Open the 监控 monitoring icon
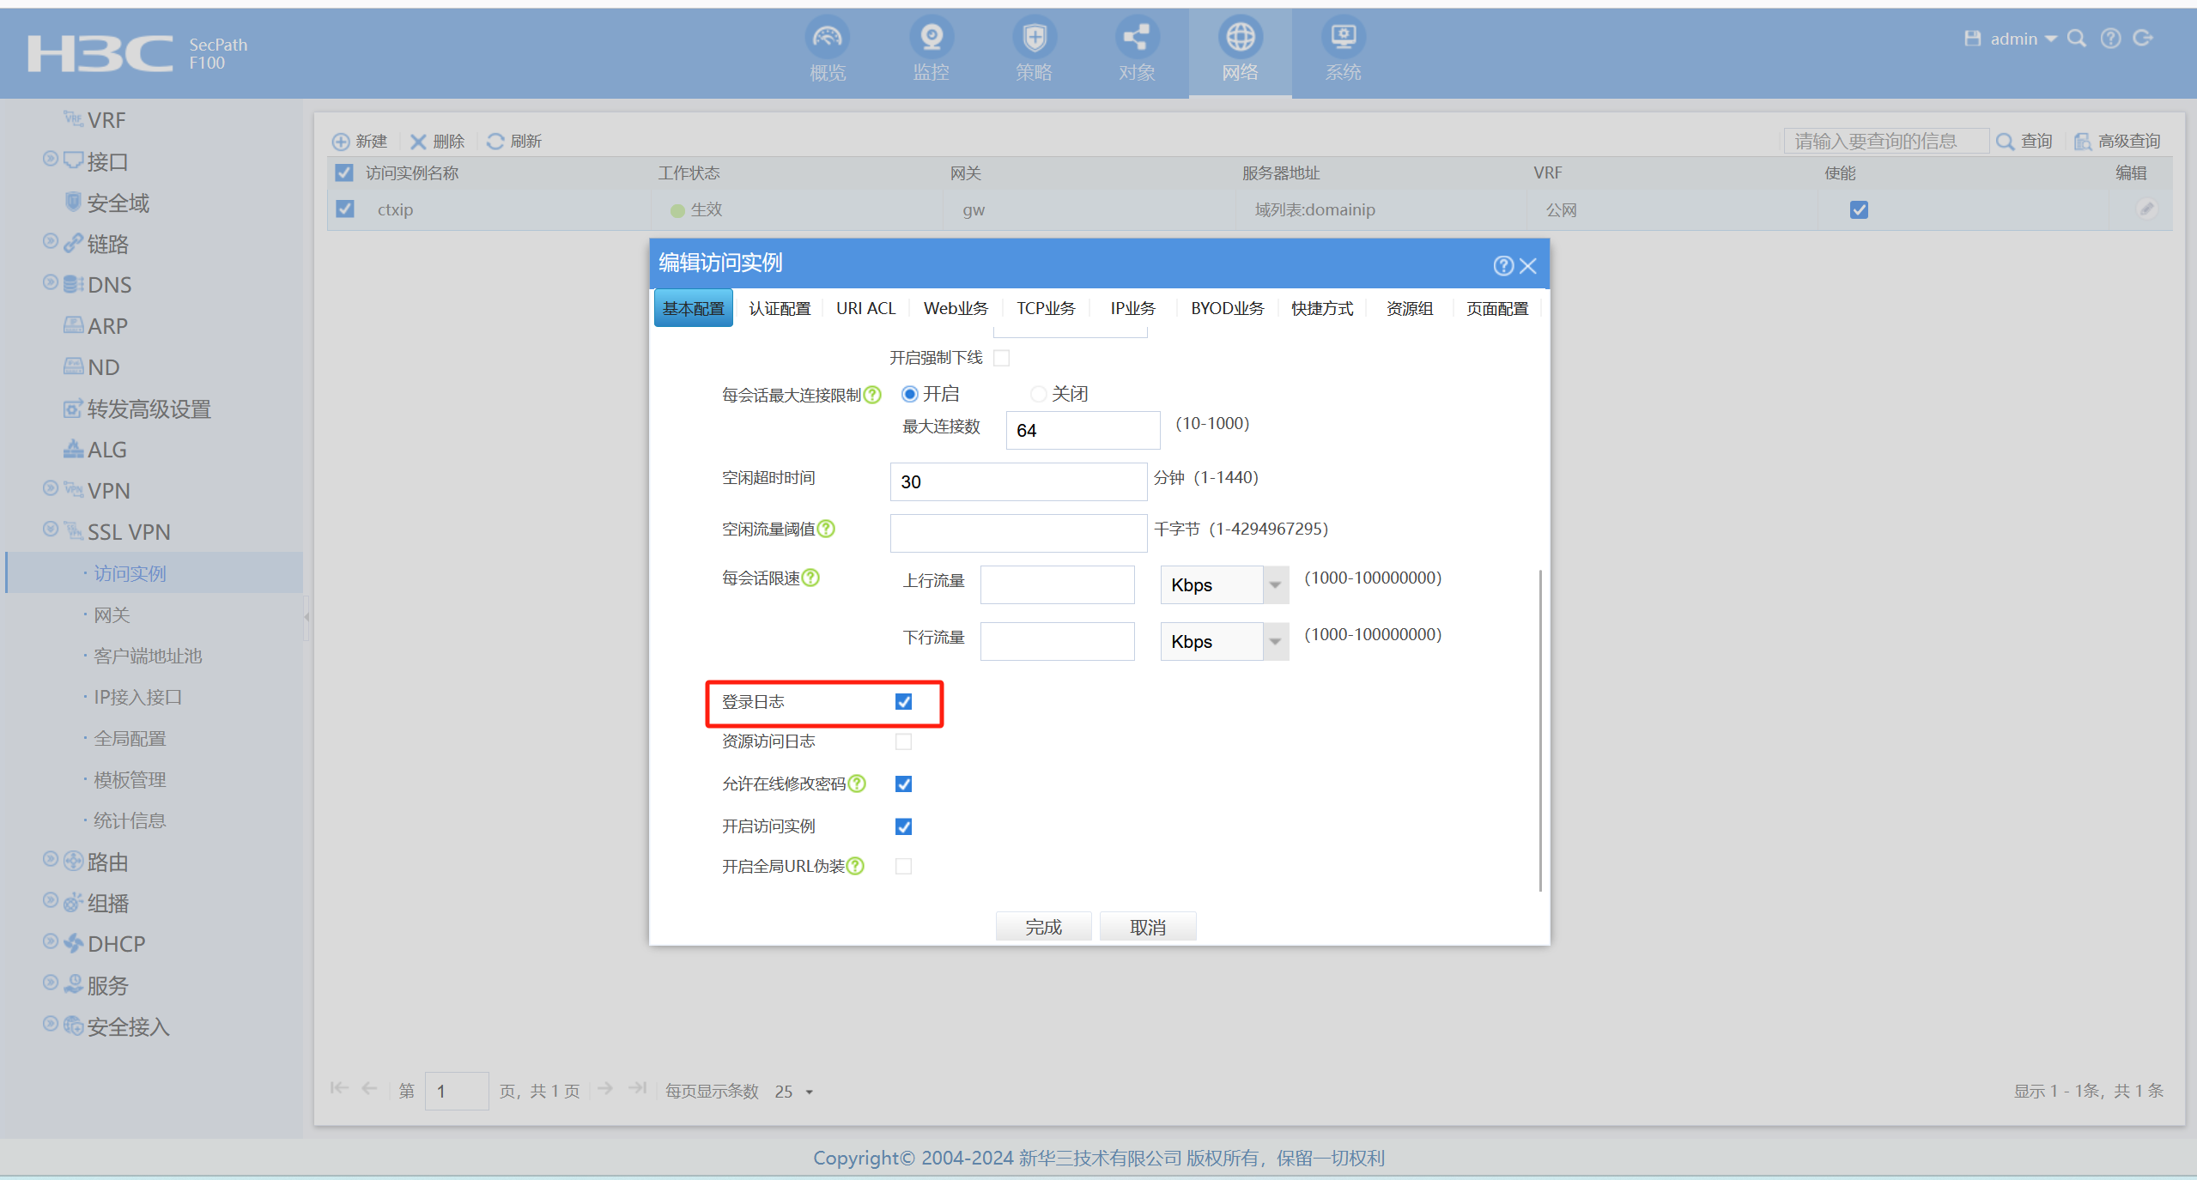This screenshot has width=2197, height=1180. click(931, 39)
